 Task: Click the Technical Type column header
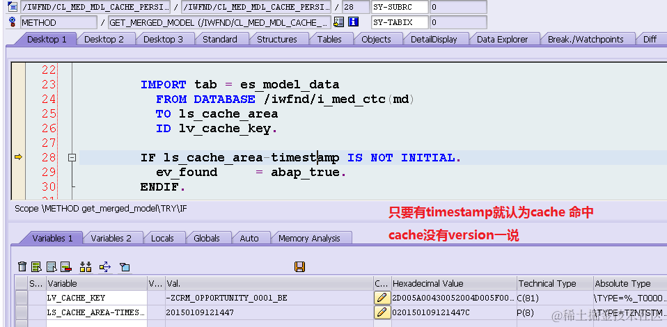coord(555,284)
